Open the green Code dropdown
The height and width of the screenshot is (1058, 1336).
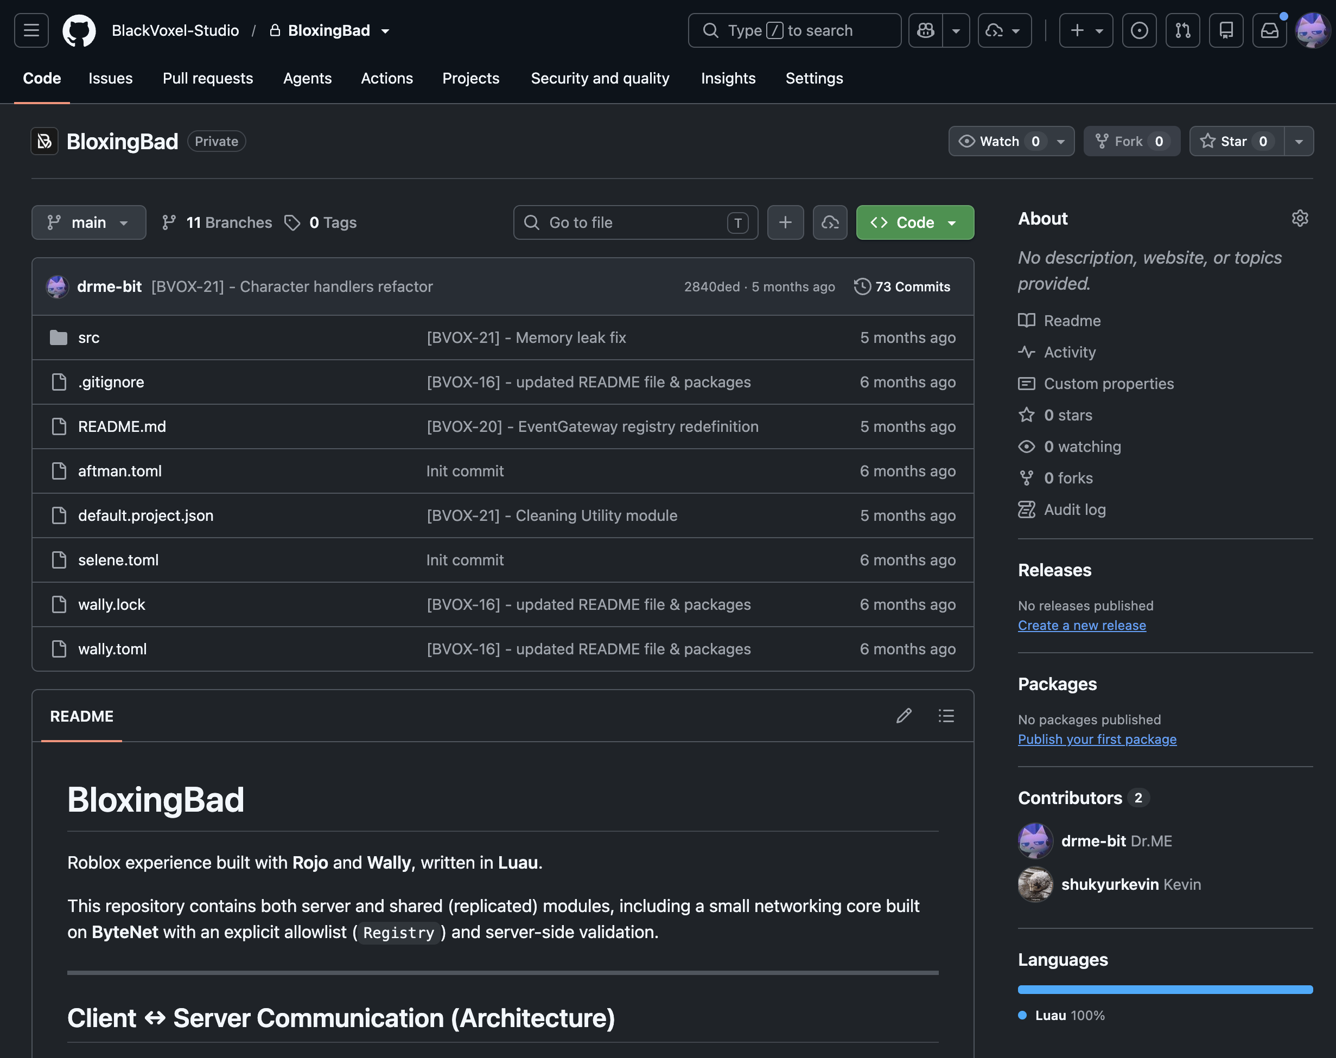[915, 222]
